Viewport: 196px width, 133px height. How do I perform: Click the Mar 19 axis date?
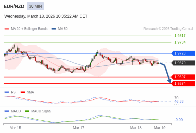coord(160,128)
